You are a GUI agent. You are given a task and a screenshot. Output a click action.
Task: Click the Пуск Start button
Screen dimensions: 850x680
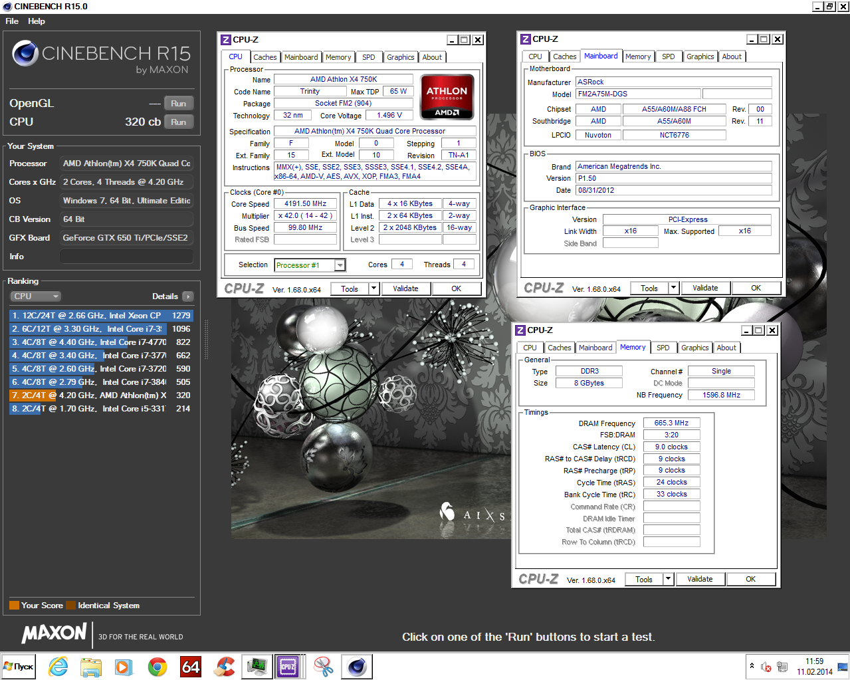18,666
